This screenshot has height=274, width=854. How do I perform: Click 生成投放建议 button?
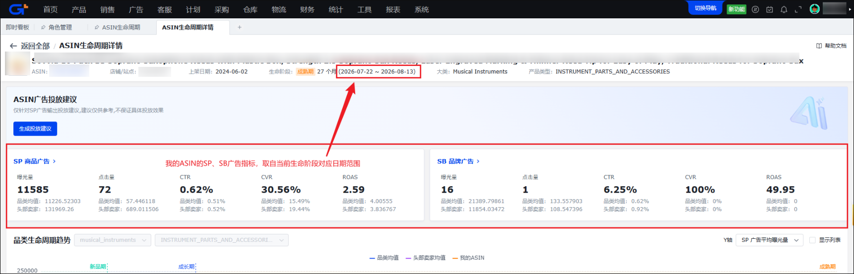(x=35, y=128)
